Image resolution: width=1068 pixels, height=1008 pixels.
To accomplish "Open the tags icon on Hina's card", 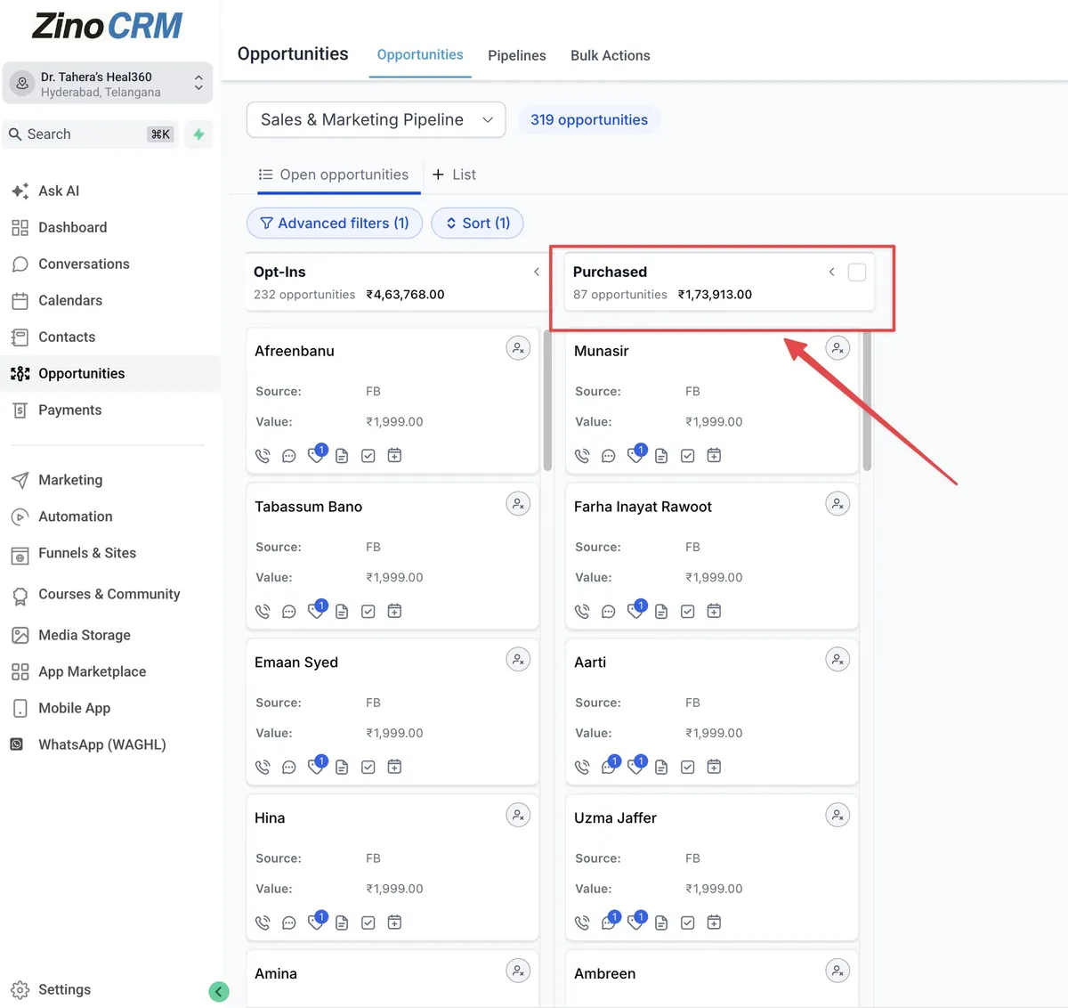I will (x=316, y=922).
